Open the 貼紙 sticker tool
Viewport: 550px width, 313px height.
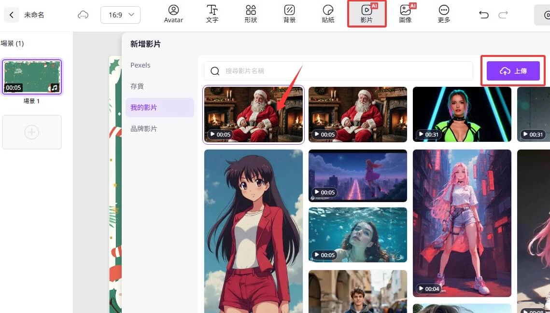click(x=328, y=14)
